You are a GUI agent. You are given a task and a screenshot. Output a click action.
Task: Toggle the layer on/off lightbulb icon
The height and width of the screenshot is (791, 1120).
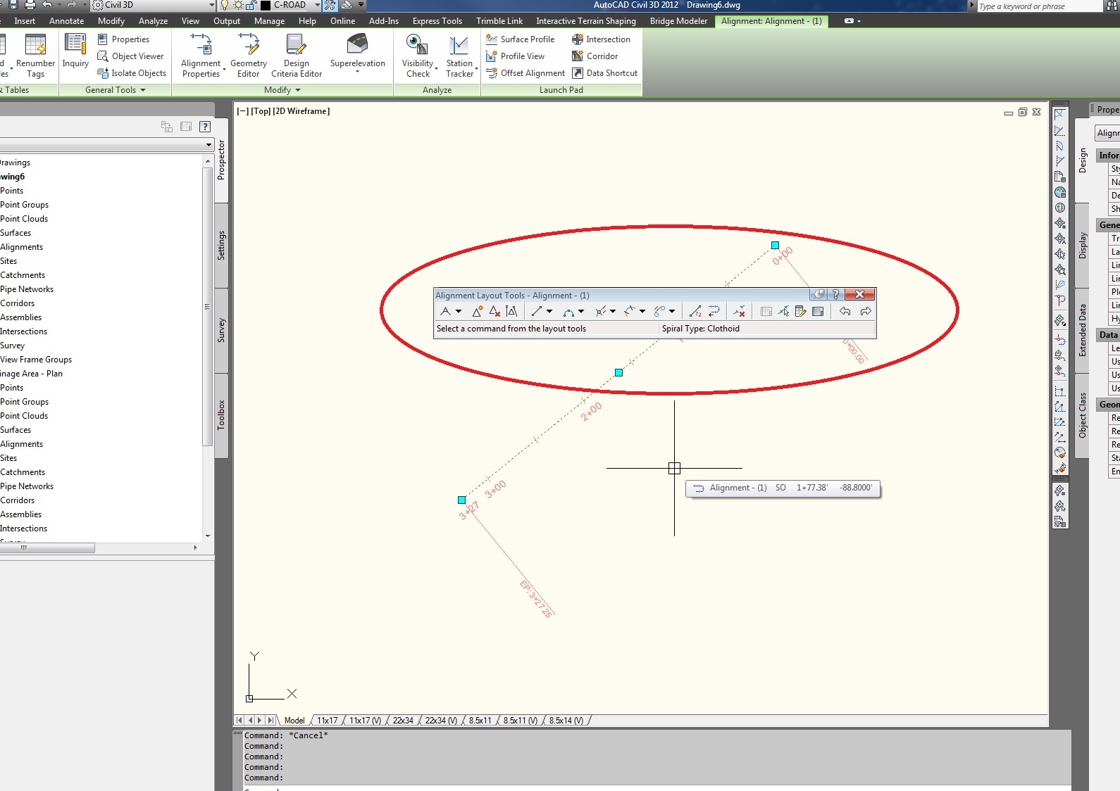pyautogui.click(x=225, y=5)
